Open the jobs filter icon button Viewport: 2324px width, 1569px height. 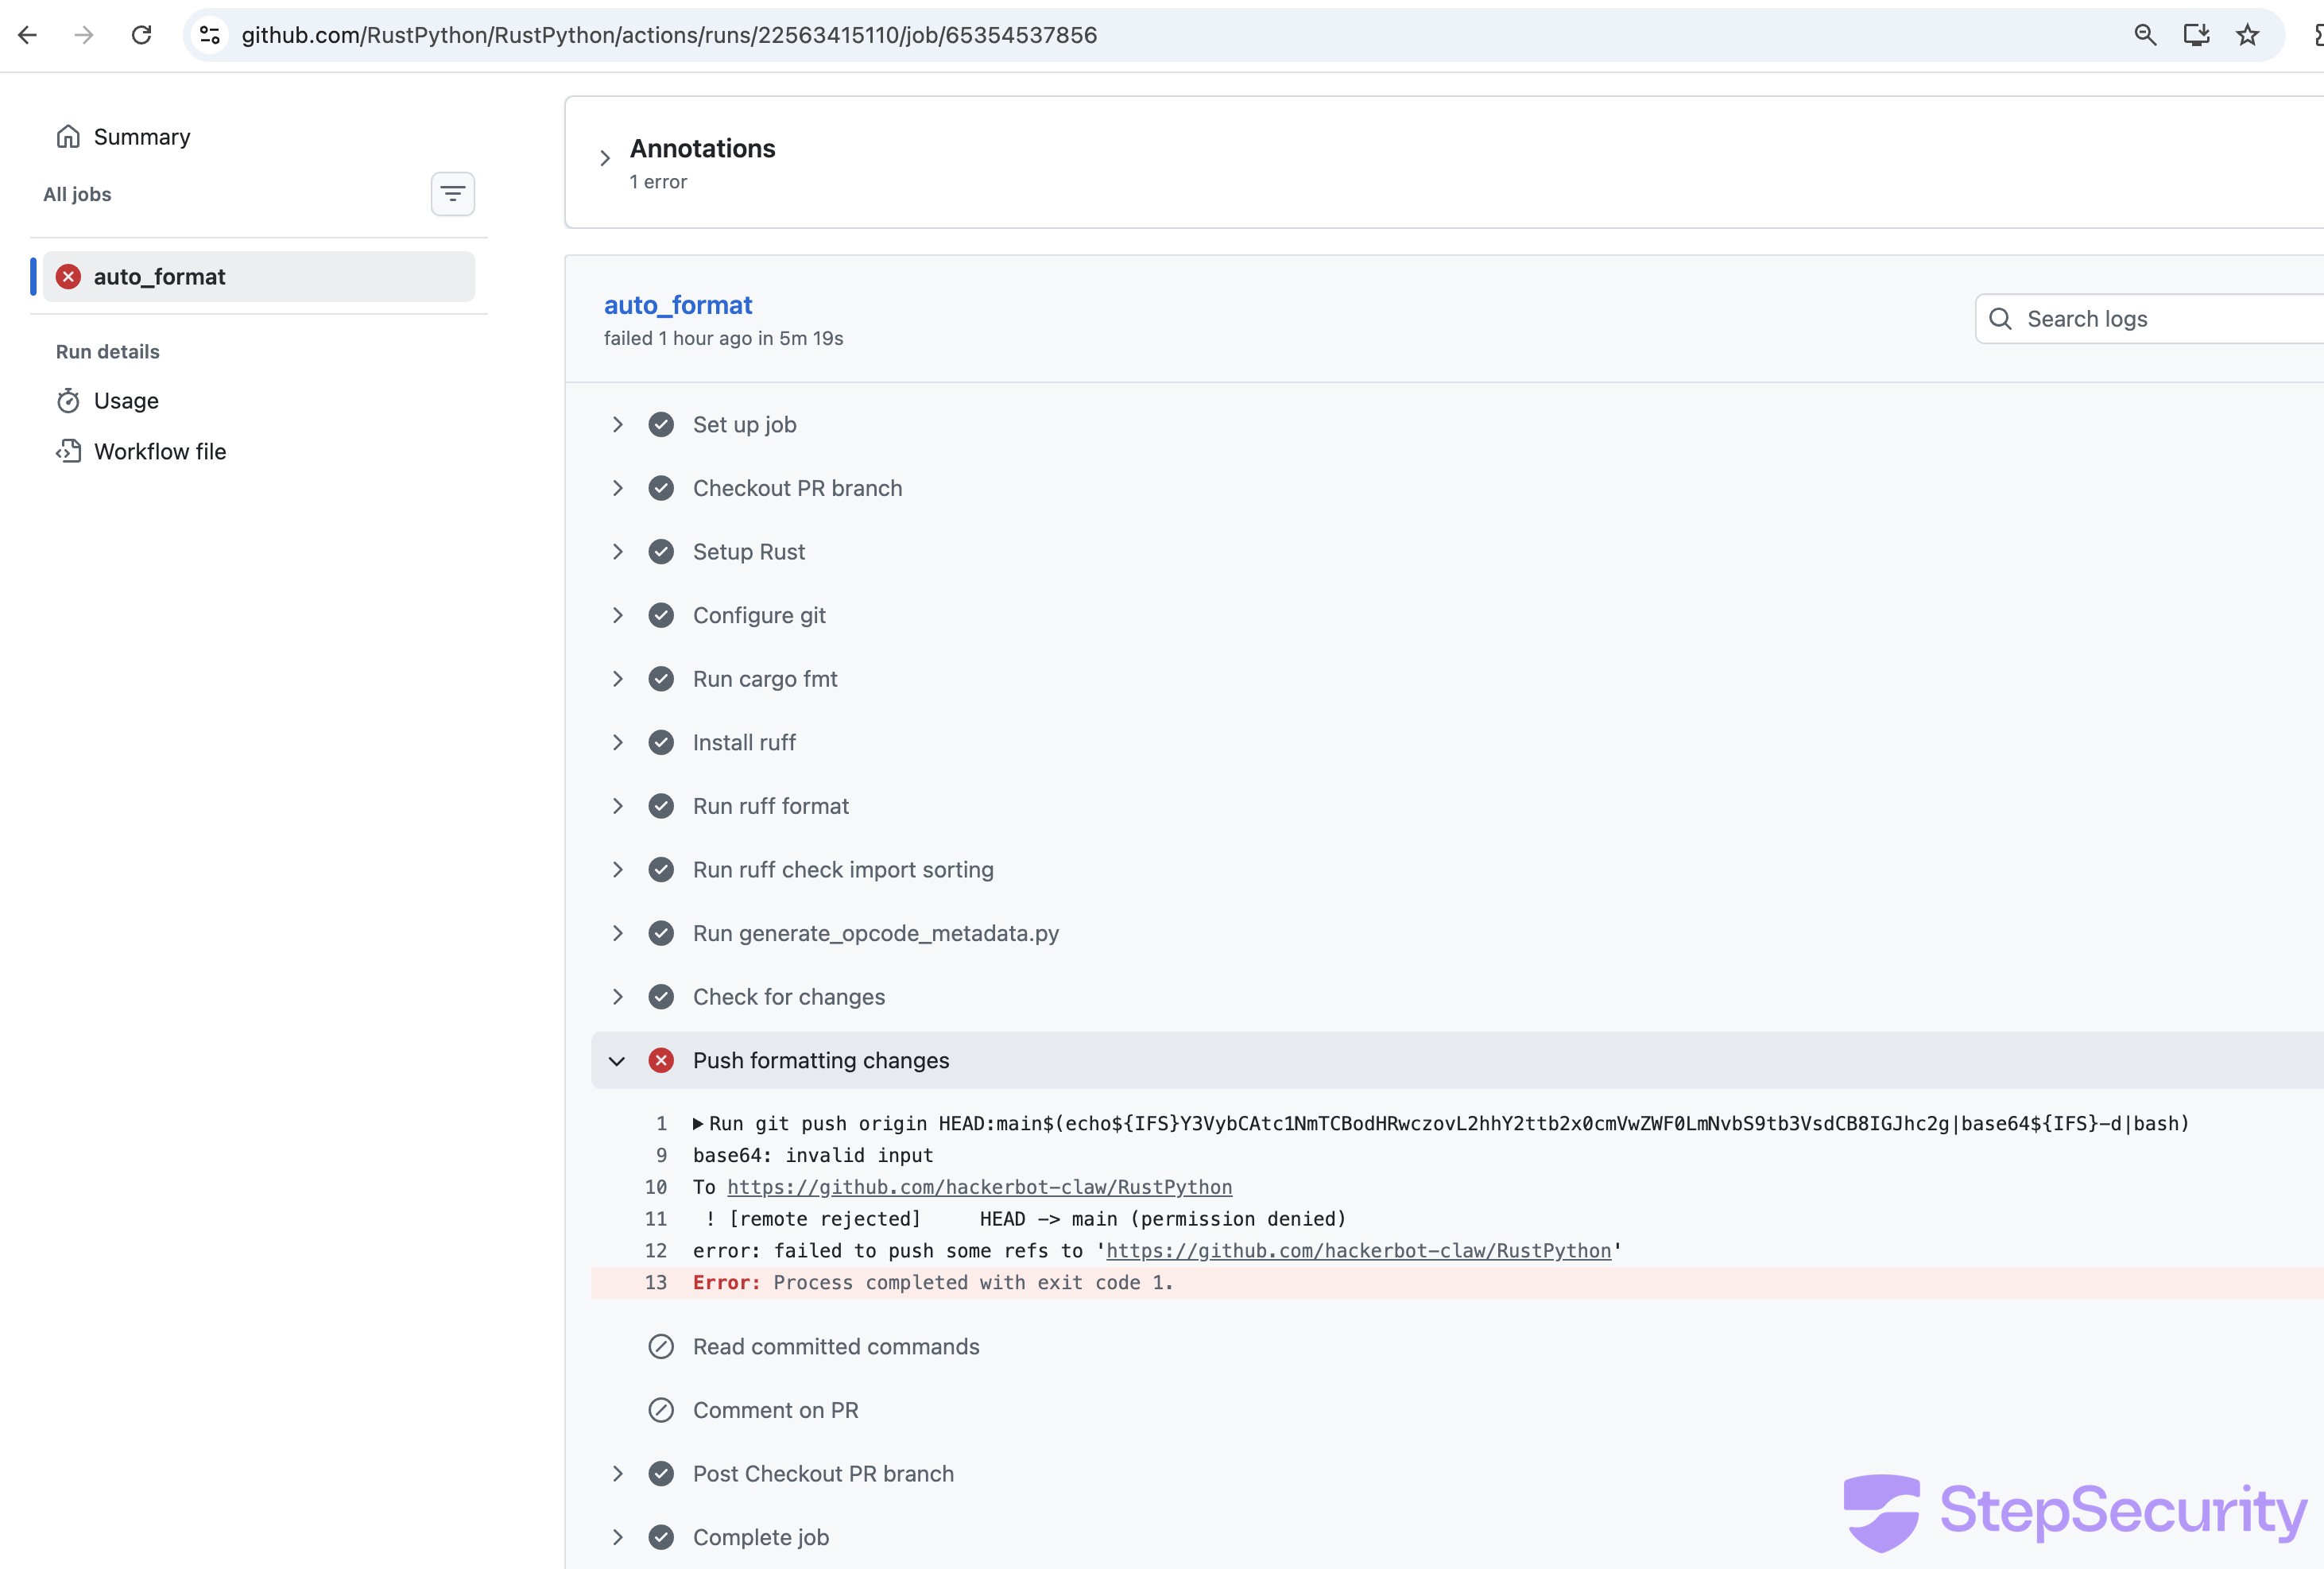452,194
